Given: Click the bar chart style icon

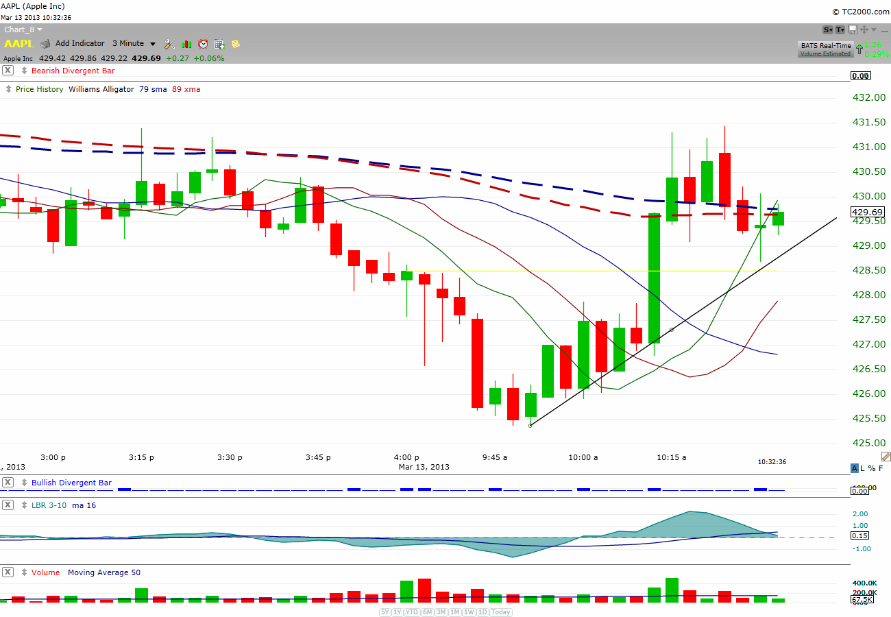Looking at the screenshot, I should 186,43.
